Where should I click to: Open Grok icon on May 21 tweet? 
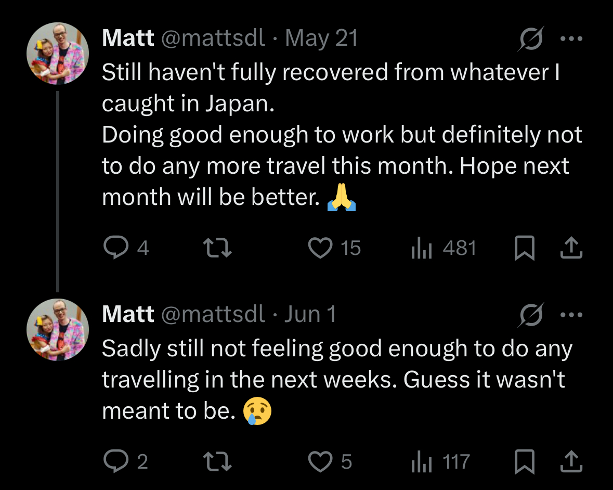tap(530, 38)
